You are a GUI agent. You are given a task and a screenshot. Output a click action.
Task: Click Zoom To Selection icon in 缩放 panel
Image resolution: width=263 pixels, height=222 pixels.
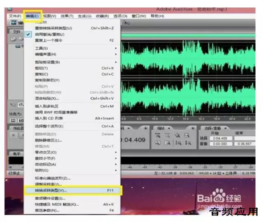coord(187,135)
